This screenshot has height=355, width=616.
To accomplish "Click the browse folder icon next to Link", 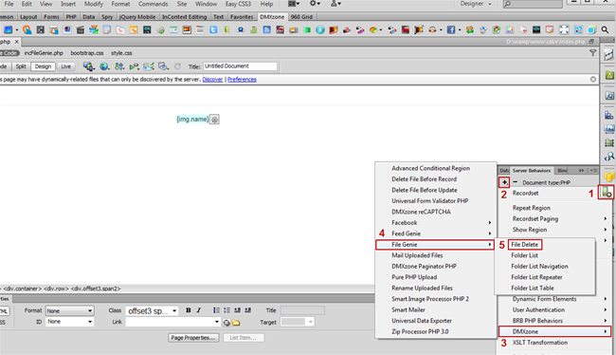I will click(x=236, y=323).
